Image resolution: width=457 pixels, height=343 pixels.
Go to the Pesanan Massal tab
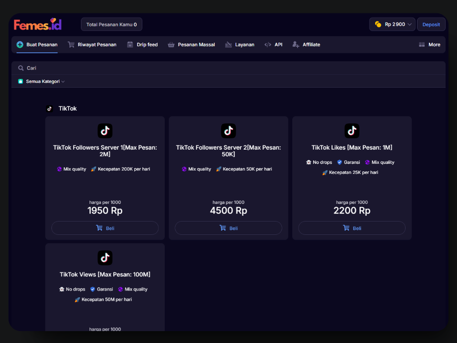[191, 45]
